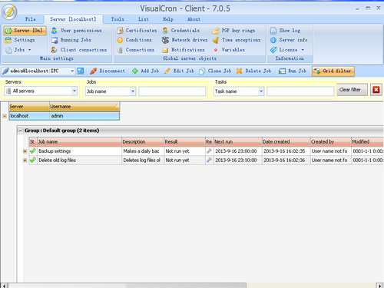Open Certificates manager
The height and width of the screenshot is (288, 384).
(x=137, y=31)
